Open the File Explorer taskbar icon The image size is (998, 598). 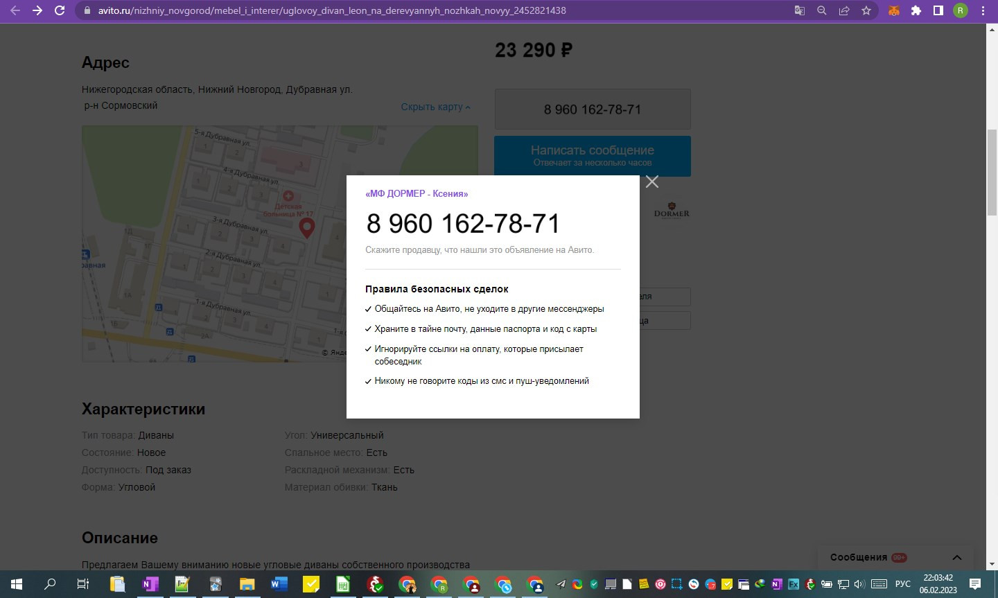click(x=247, y=584)
